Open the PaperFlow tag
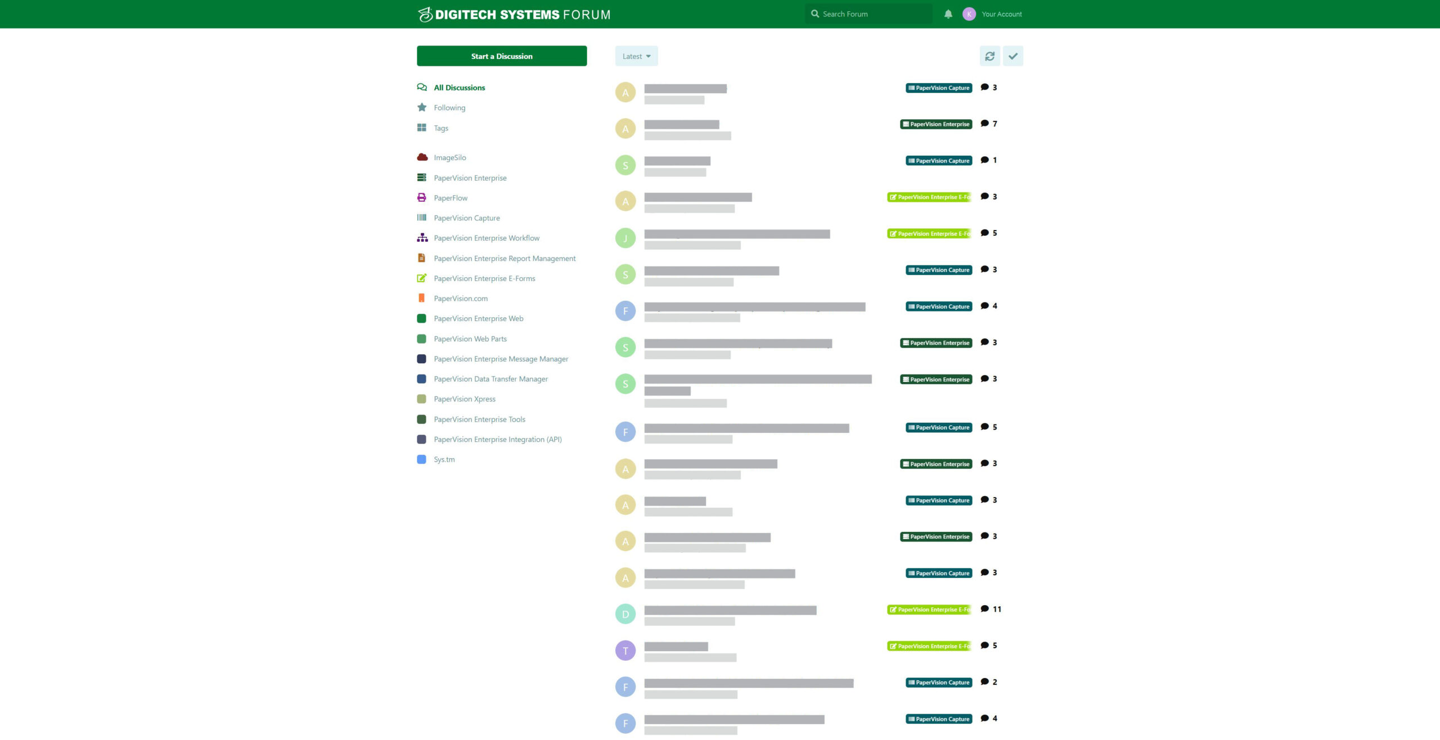 pyautogui.click(x=451, y=197)
